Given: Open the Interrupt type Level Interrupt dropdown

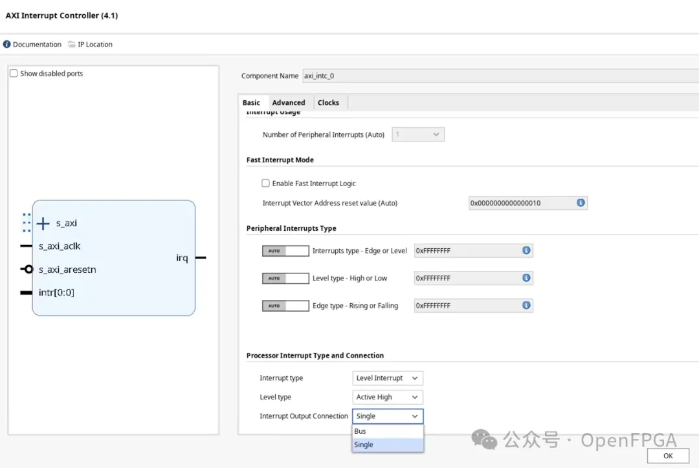Looking at the screenshot, I should pyautogui.click(x=388, y=378).
